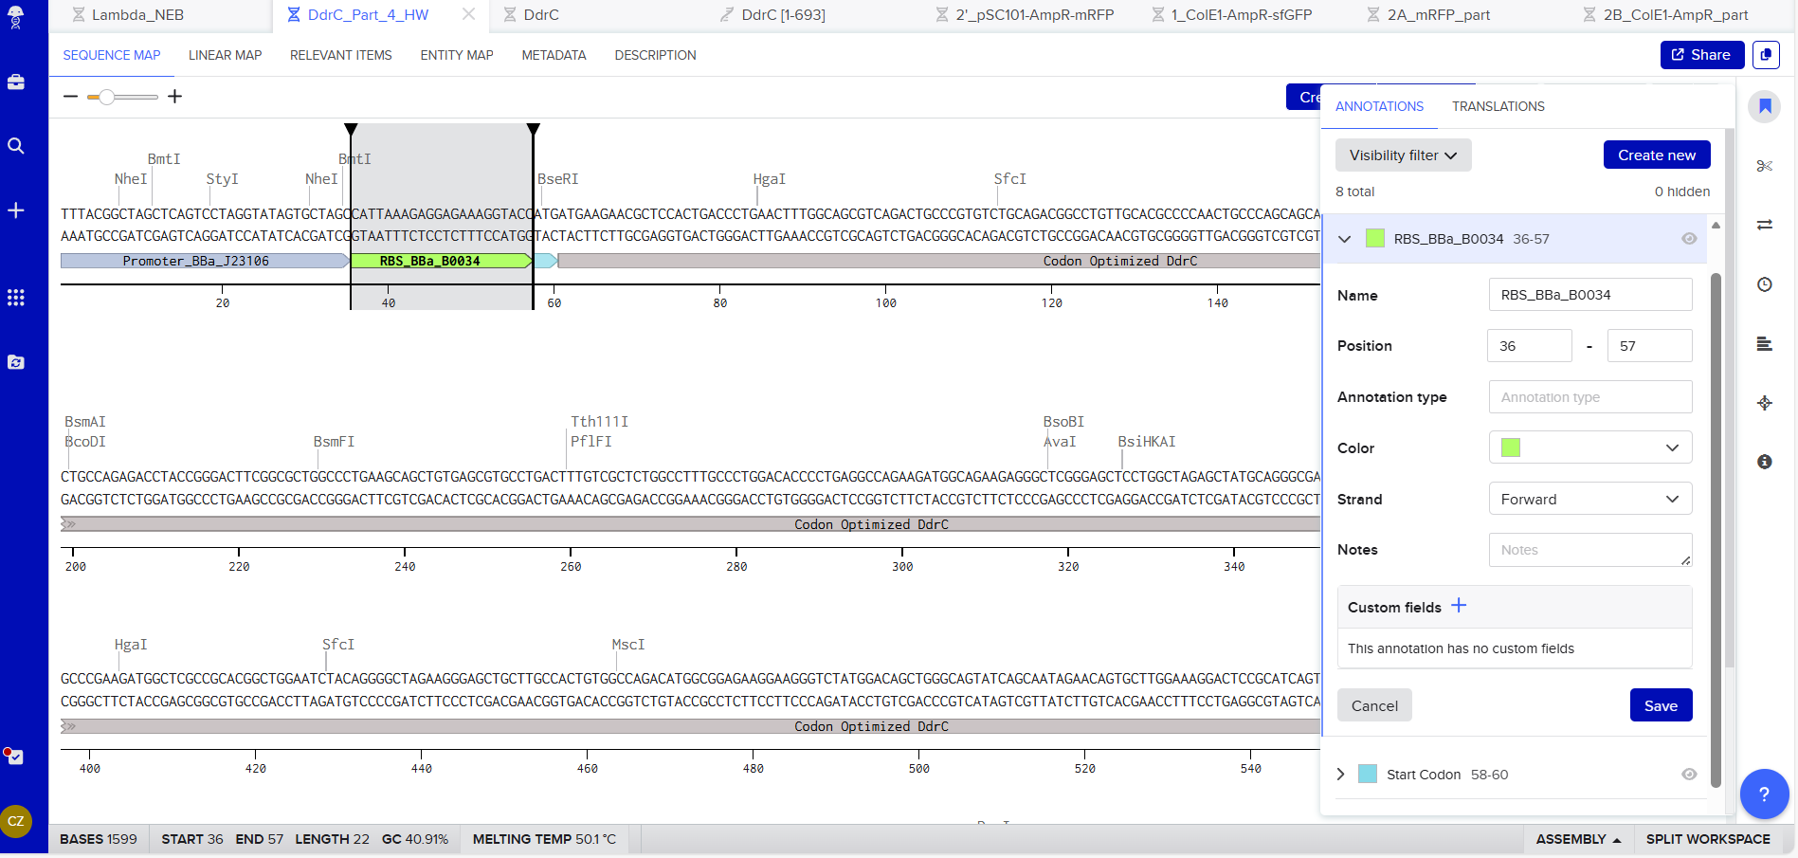Viewport: 1798px width, 858px height.
Task: Click the info circle icon
Action: [x=1764, y=462]
